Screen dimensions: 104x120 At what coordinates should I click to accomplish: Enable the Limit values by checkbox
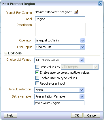coord(37,67)
